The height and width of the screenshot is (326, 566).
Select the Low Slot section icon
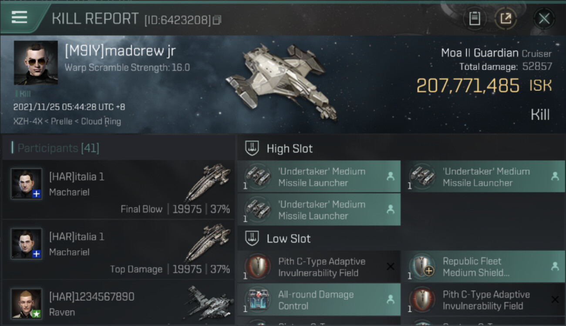pos(252,239)
